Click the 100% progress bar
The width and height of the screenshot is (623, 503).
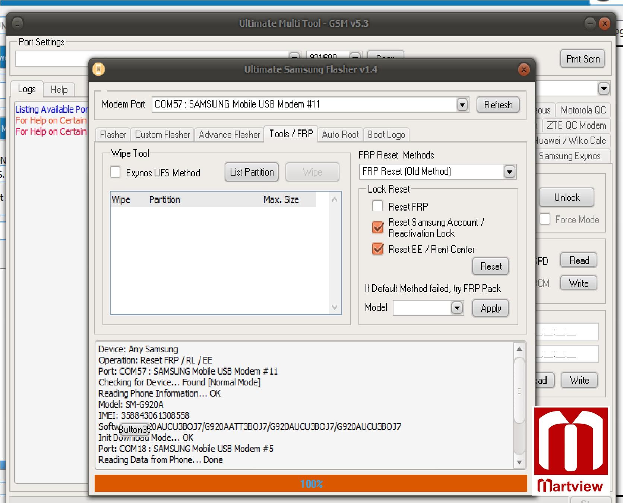click(311, 484)
